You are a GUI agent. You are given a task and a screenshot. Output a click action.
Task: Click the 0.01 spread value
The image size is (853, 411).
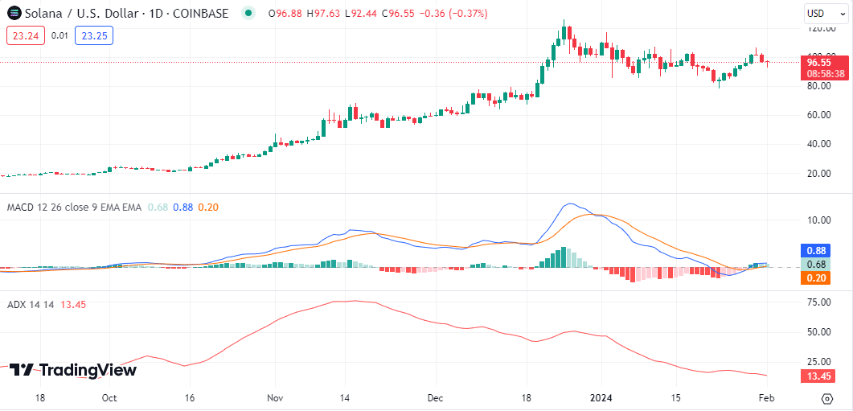pyautogui.click(x=59, y=35)
